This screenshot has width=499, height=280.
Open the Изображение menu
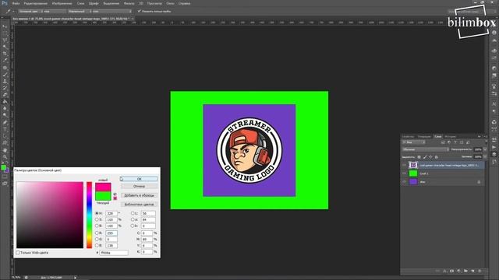point(62,3)
